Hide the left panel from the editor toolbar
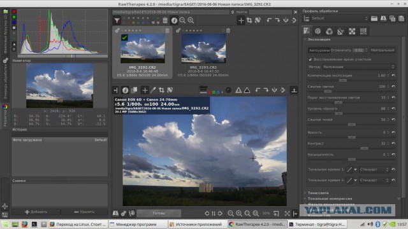This screenshot has width=408, height=229. tap(116, 90)
